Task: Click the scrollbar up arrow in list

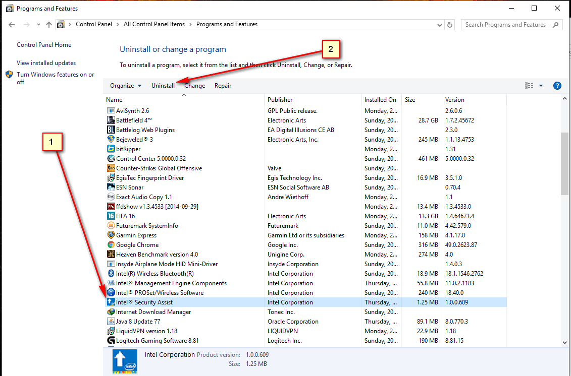Action: (x=564, y=99)
